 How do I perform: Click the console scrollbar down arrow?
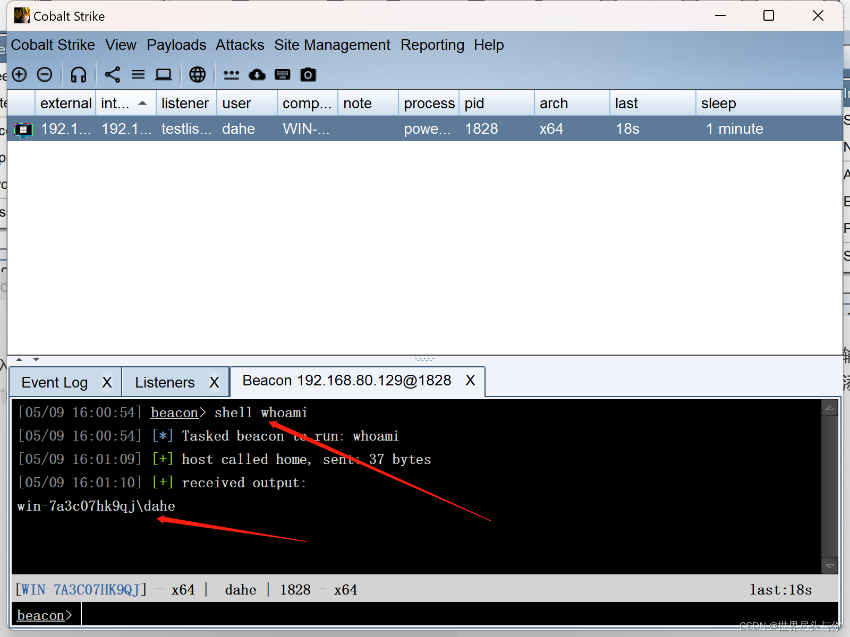pyautogui.click(x=829, y=566)
